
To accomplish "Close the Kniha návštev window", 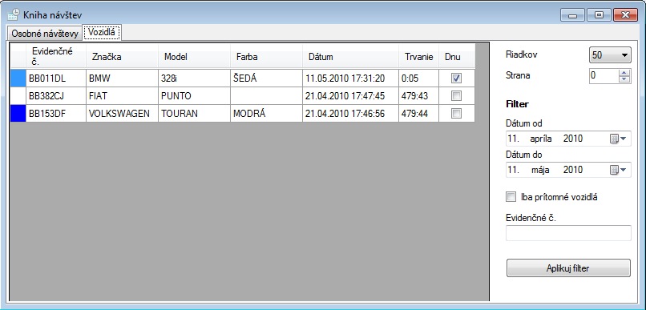I will [x=625, y=15].
